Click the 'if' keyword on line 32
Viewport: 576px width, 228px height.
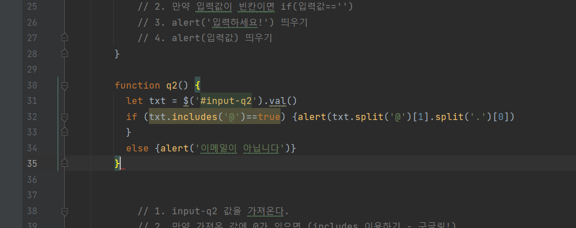click(132, 117)
